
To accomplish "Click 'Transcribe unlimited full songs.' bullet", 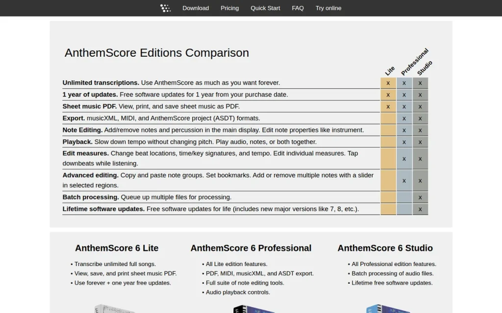I will point(115,264).
